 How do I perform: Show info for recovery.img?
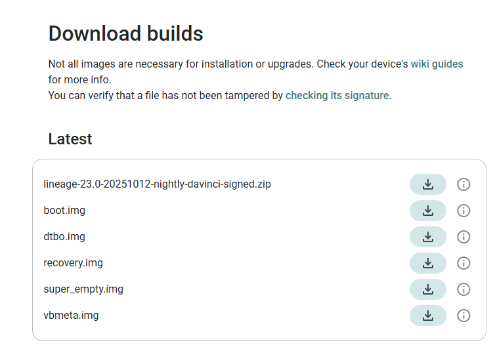click(x=463, y=263)
